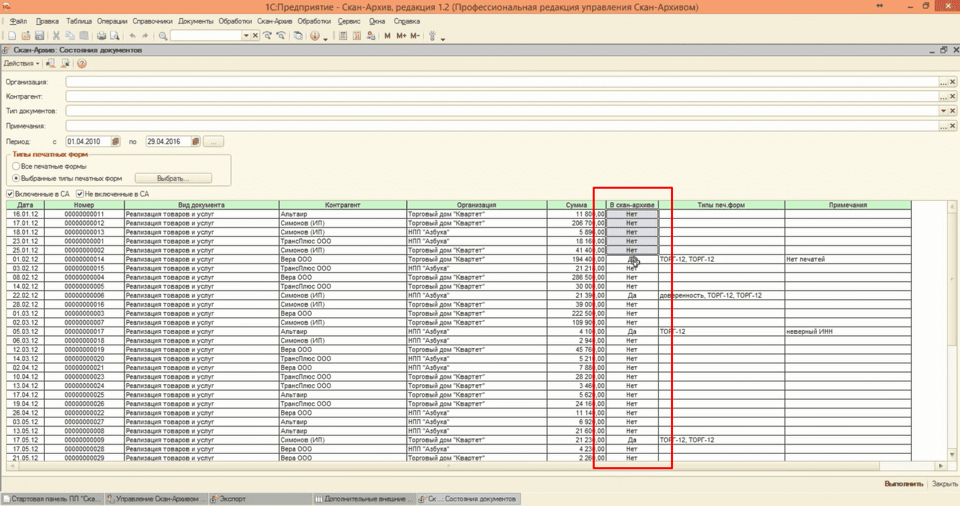Viewport: 960px width, 506px height.
Task: Toggle the 'Не включенные в СА' checkbox
Action: (80, 193)
